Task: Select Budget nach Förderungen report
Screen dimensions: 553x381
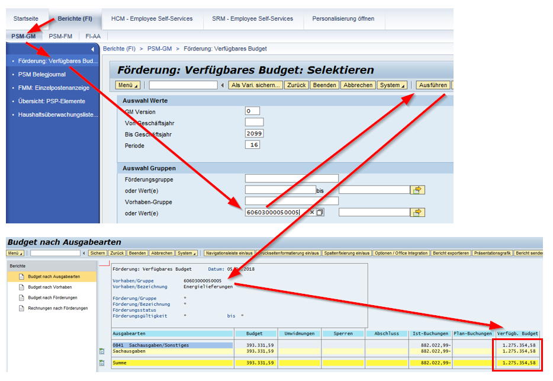Action: click(x=52, y=297)
